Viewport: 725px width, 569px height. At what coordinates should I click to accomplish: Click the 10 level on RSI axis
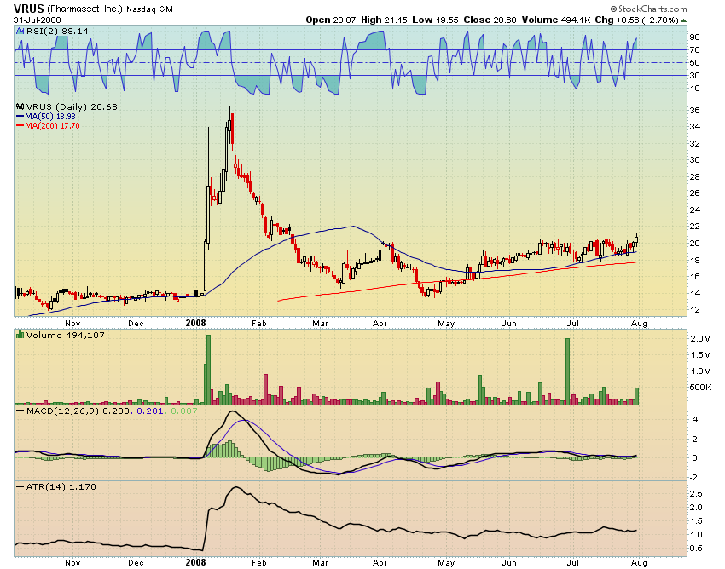click(x=694, y=89)
